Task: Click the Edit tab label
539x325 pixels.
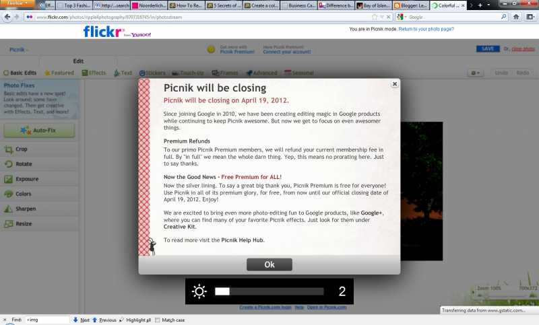Action: 78,61
